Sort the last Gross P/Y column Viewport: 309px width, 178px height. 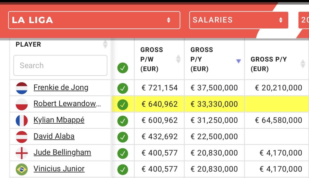point(303,64)
